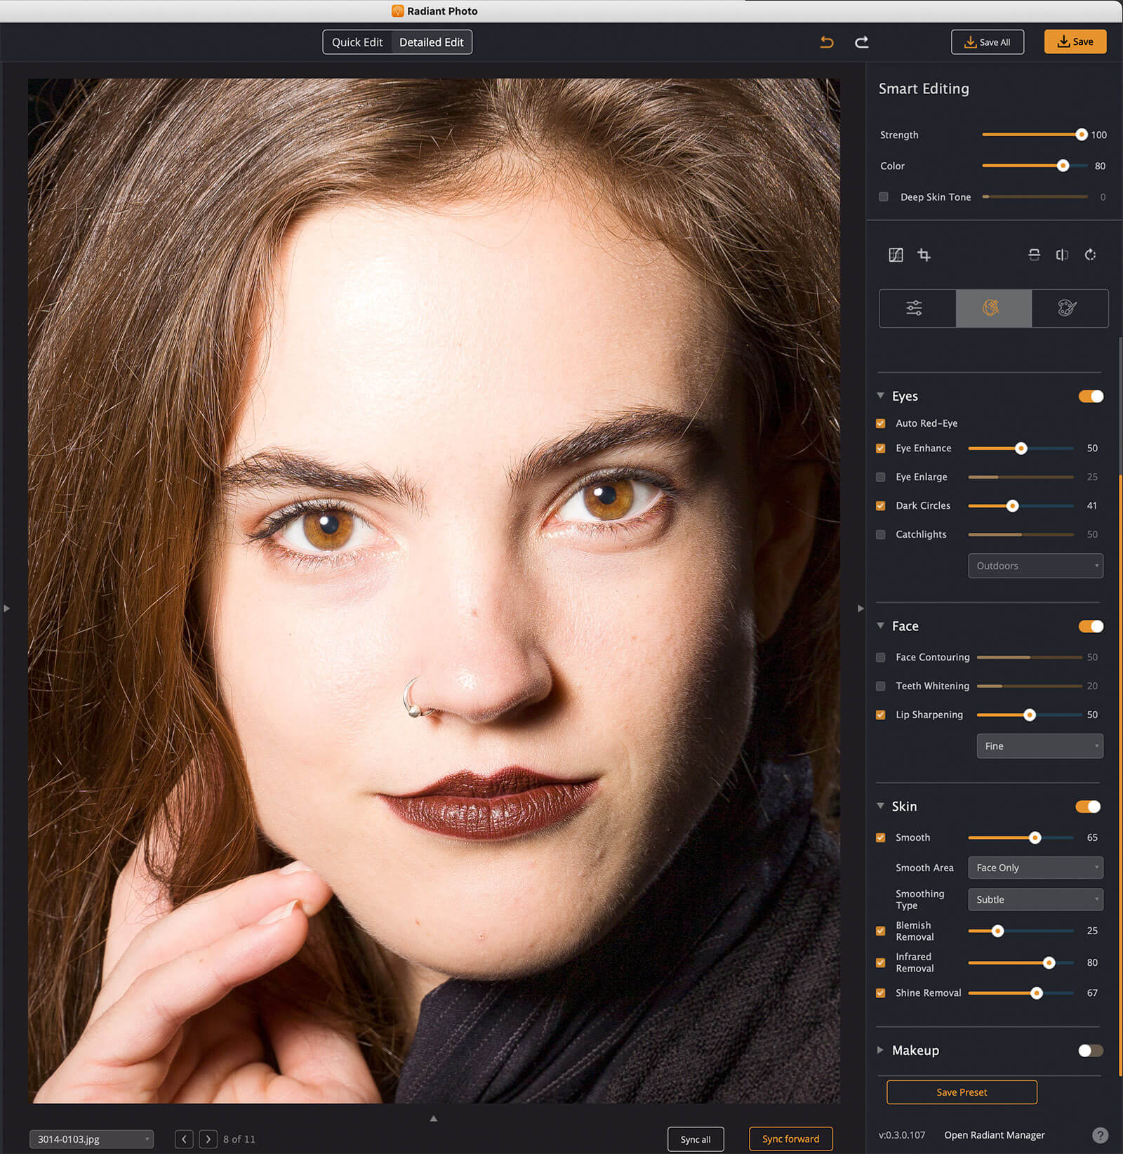Rotate the image clockwise
The width and height of the screenshot is (1123, 1154).
pyautogui.click(x=1090, y=255)
